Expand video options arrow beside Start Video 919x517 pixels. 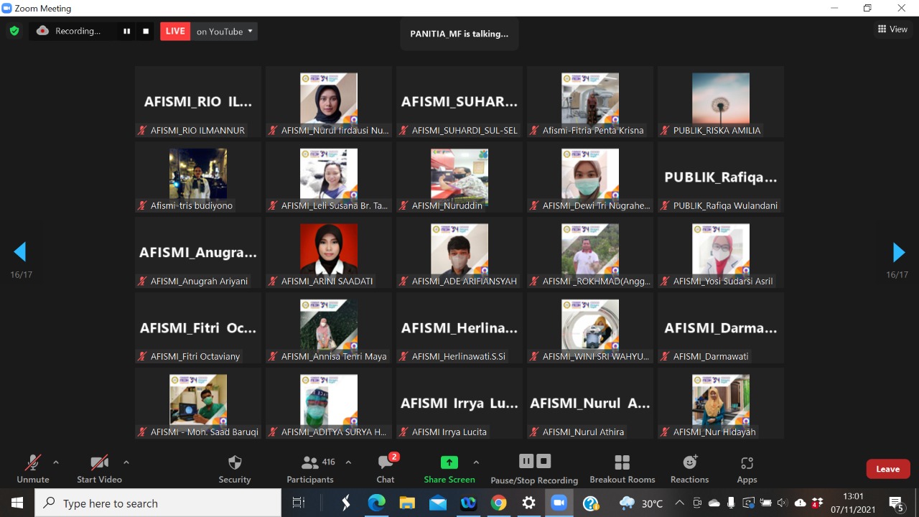(x=126, y=462)
